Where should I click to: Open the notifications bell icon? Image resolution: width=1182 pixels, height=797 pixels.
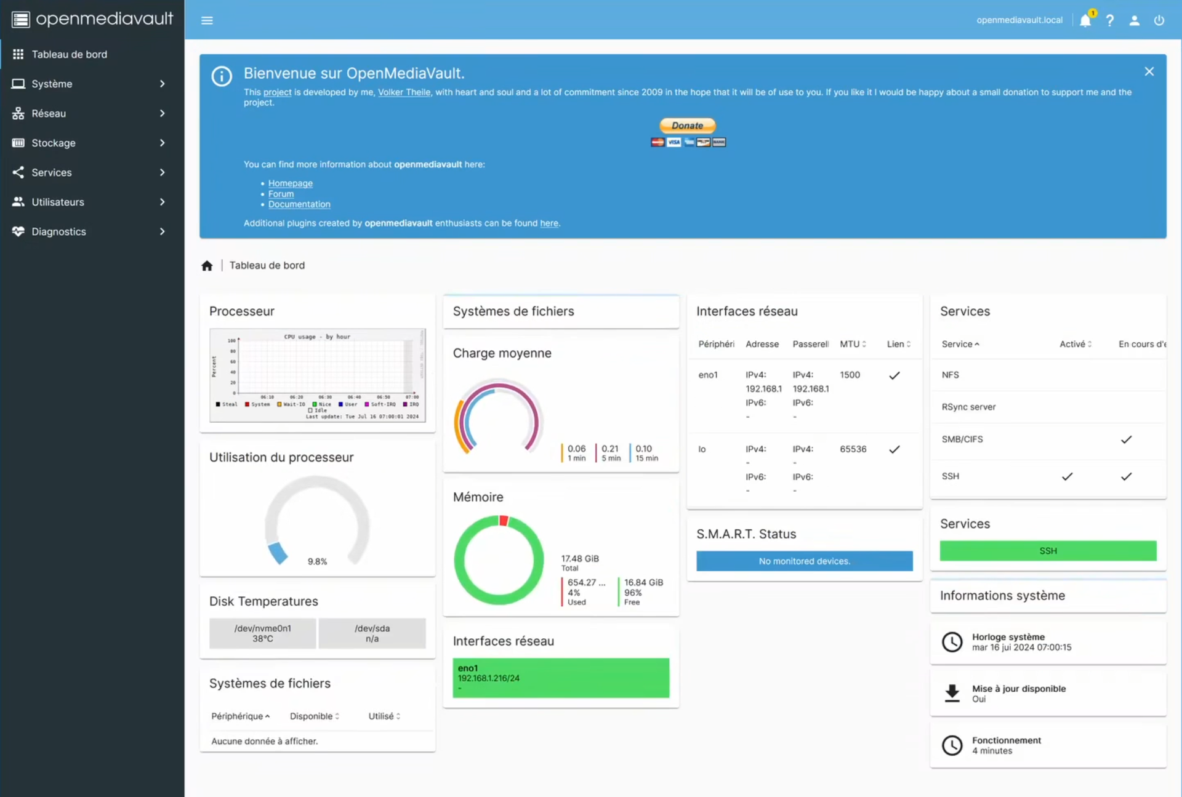[1085, 20]
